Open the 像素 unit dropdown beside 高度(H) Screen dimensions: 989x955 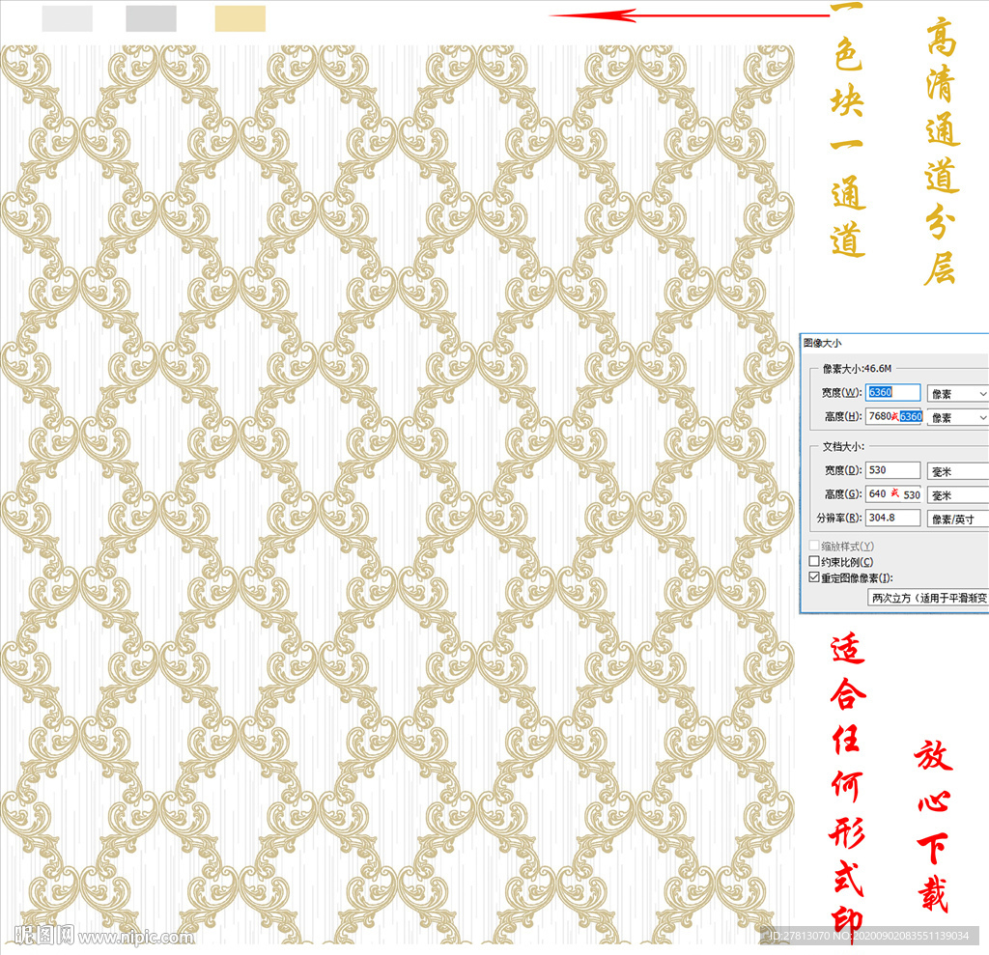coord(957,417)
